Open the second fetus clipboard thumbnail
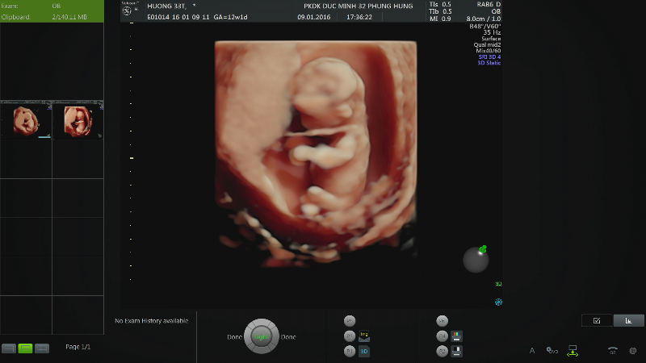This screenshot has width=646, height=363. point(78,119)
